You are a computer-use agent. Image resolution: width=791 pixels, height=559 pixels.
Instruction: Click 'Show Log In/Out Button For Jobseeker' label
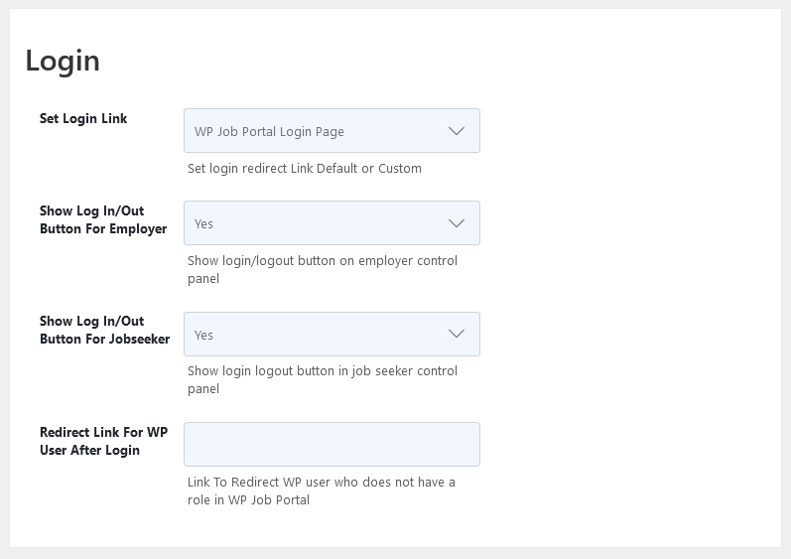(x=104, y=330)
